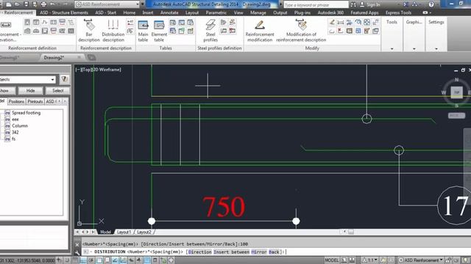This screenshot has width=471, height=264.
Task: Expand the Tools panel dropdown
Action: 392,48
